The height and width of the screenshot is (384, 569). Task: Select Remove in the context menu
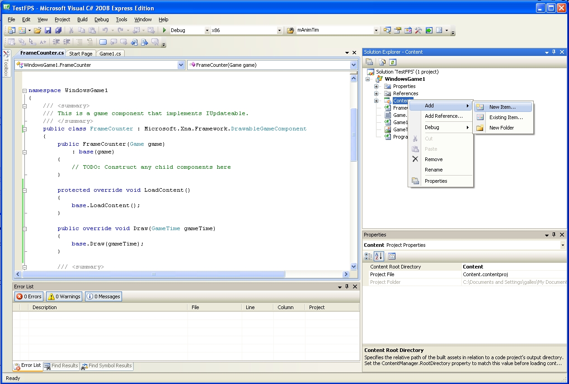pyautogui.click(x=441, y=159)
